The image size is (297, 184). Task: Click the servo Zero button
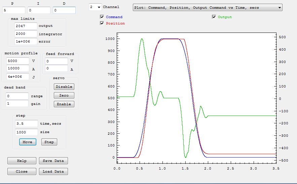click(x=64, y=96)
